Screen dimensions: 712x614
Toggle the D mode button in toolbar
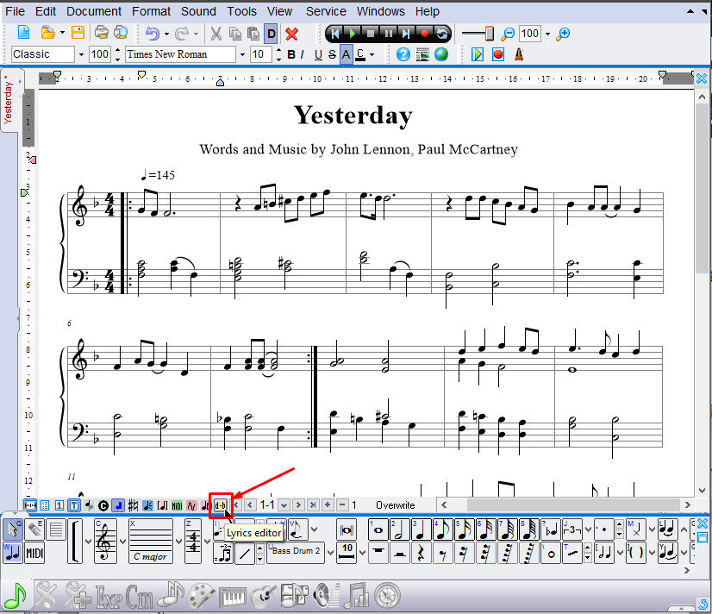click(271, 34)
